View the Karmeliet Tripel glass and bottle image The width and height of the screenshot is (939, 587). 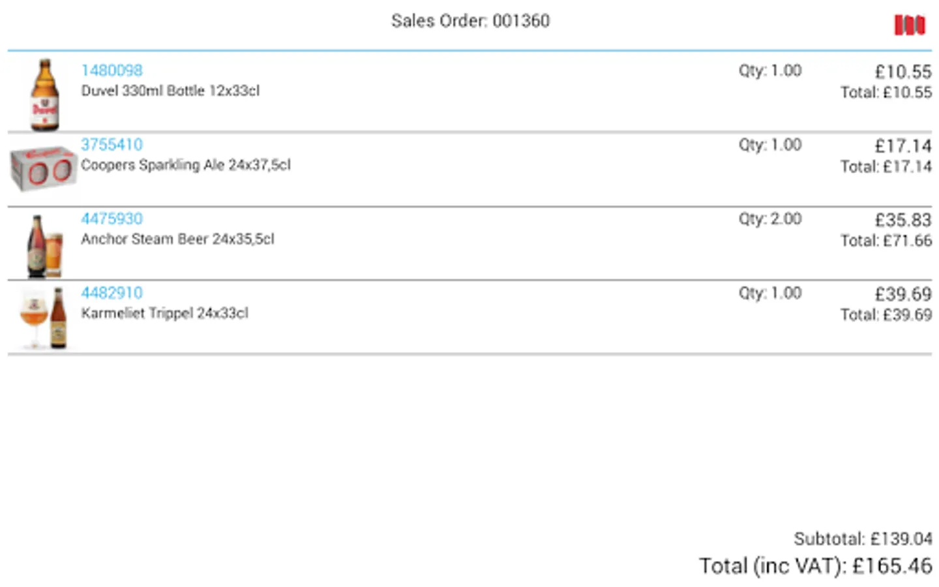pos(44,318)
